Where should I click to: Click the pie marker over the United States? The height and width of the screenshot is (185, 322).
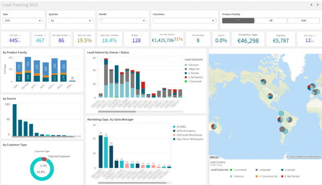pyautogui.click(x=270, y=96)
